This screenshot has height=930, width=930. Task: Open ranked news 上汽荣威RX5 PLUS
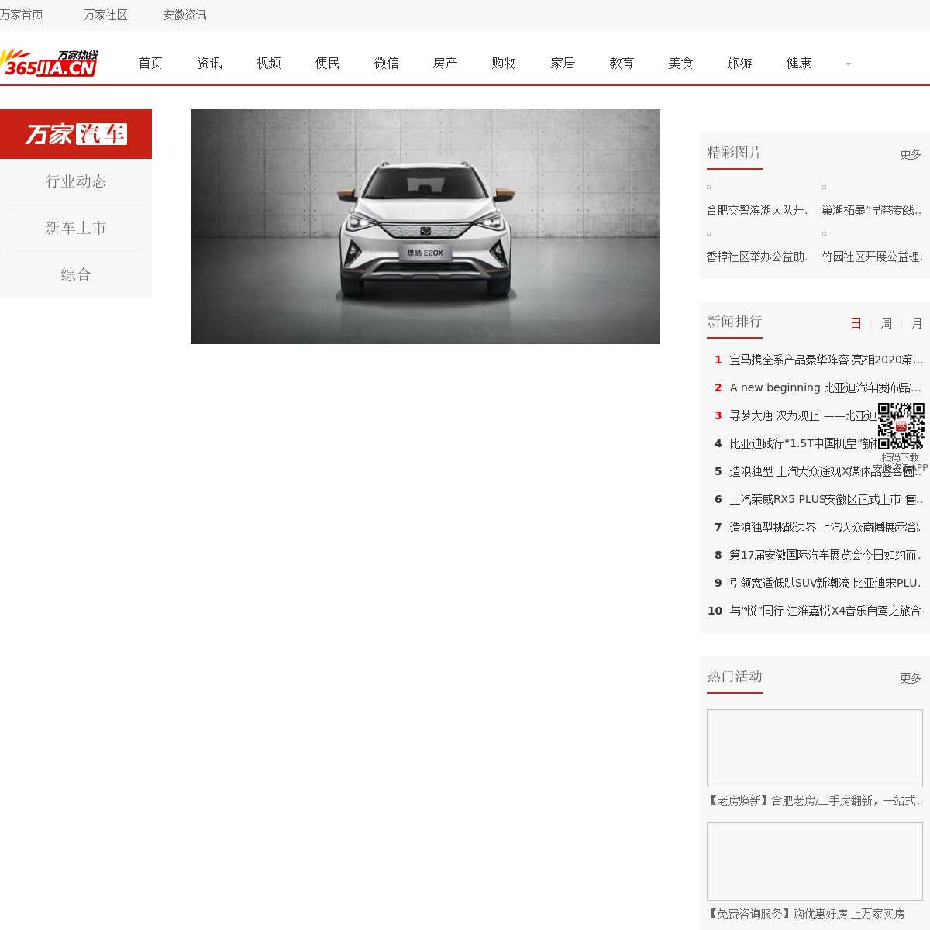[826, 499]
